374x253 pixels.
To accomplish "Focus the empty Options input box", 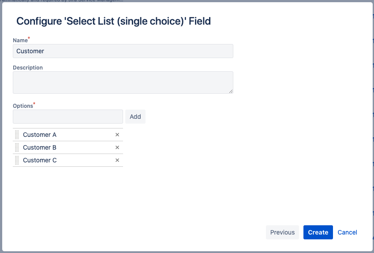I will 68,117.
